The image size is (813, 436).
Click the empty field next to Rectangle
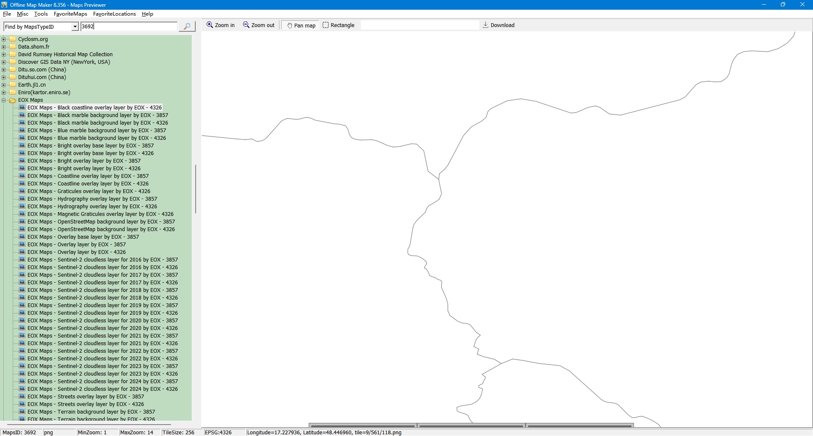(419, 25)
